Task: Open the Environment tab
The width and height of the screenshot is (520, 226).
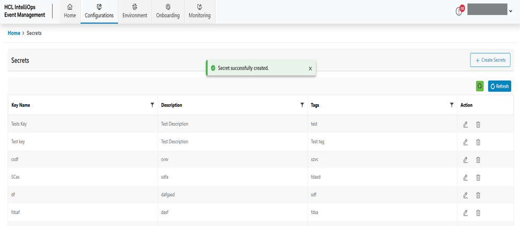Action: 135,11
